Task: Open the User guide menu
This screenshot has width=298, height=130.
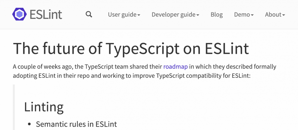Action: [124, 15]
